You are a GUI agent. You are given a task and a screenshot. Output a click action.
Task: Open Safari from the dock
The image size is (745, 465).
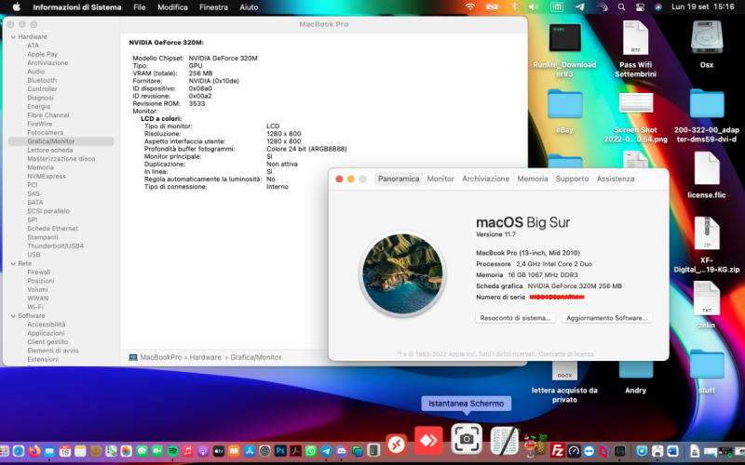click(x=19, y=451)
